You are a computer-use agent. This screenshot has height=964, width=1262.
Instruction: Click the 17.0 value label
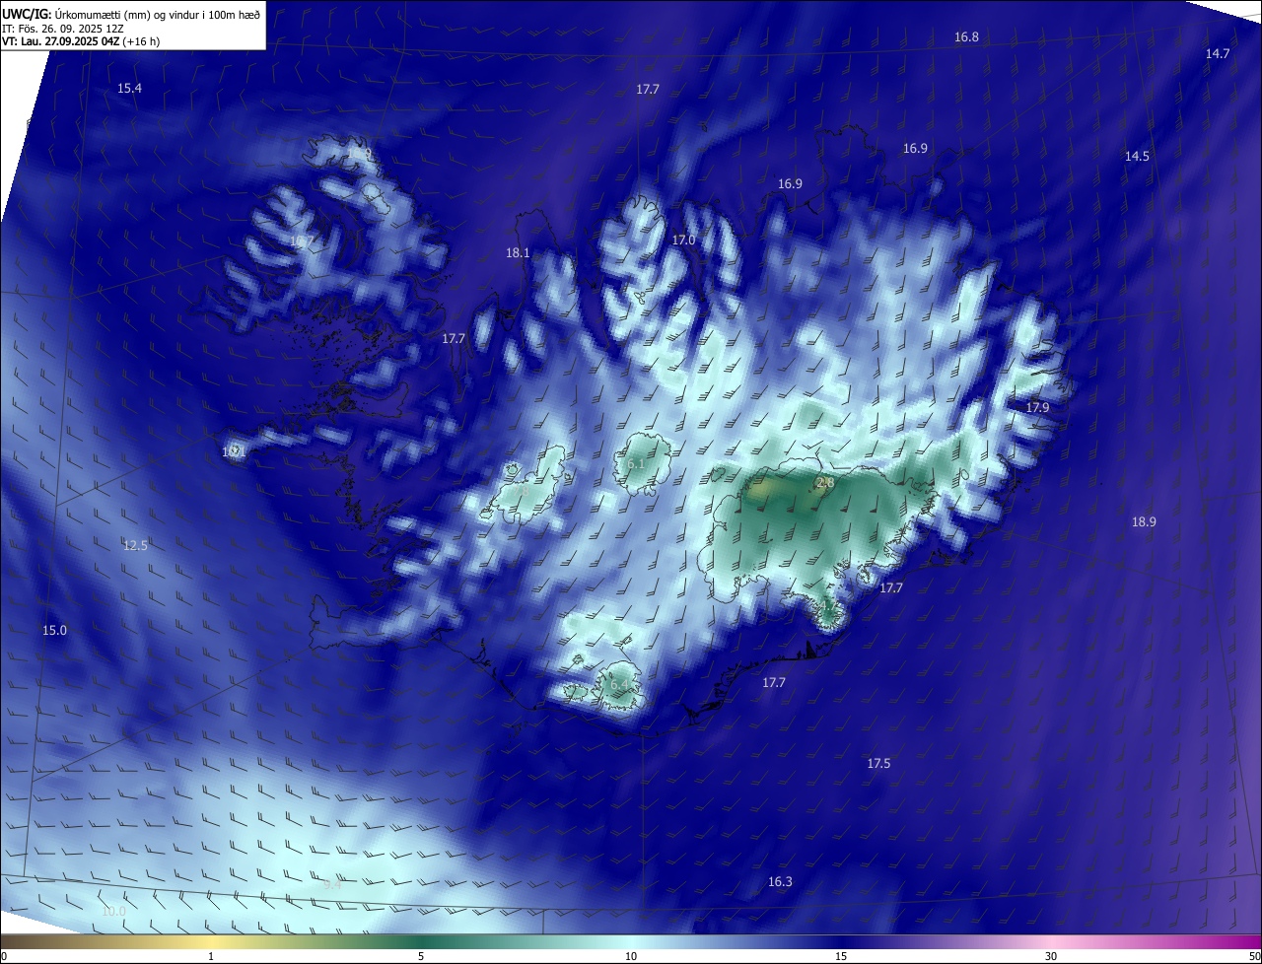pyautogui.click(x=683, y=241)
